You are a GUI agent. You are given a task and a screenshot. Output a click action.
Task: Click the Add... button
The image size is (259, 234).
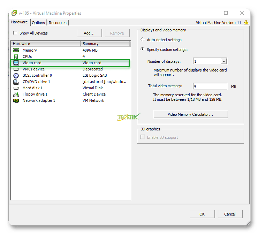click(x=89, y=33)
